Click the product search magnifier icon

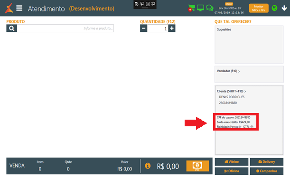(12, 28)
